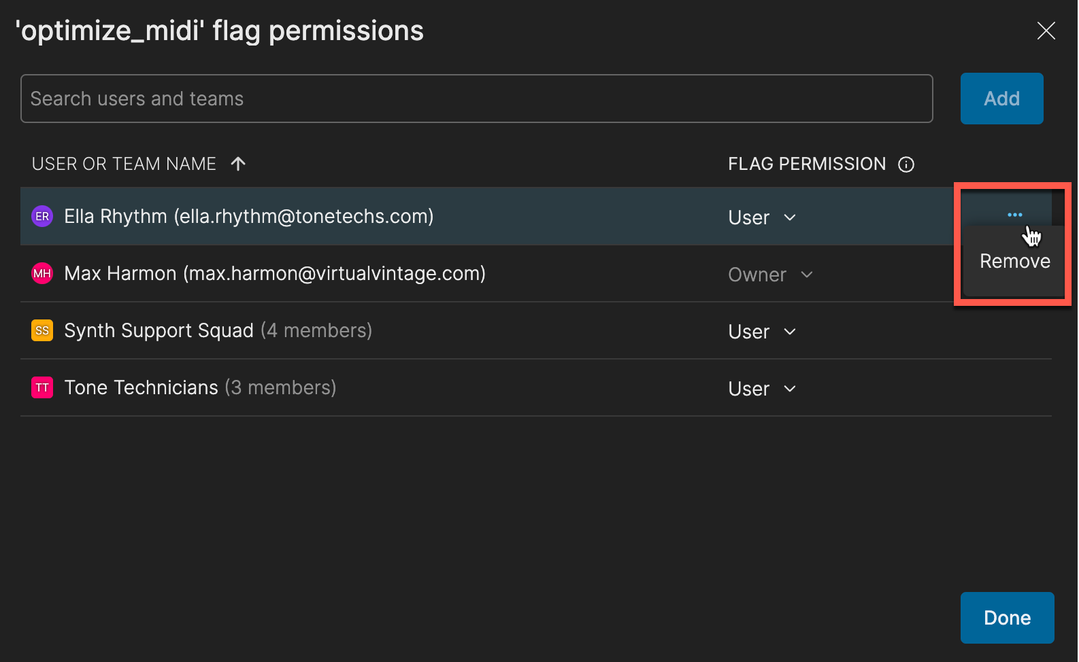This screenshot has height=662, width=1079.
Task: Click the SS team avatar
Action: 42,330
